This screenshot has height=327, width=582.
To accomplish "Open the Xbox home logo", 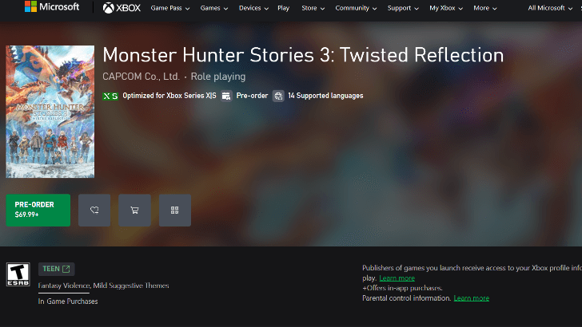I will point(122,8).
